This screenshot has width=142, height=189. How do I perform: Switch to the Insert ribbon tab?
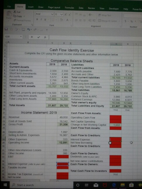(x=31, y=7)
